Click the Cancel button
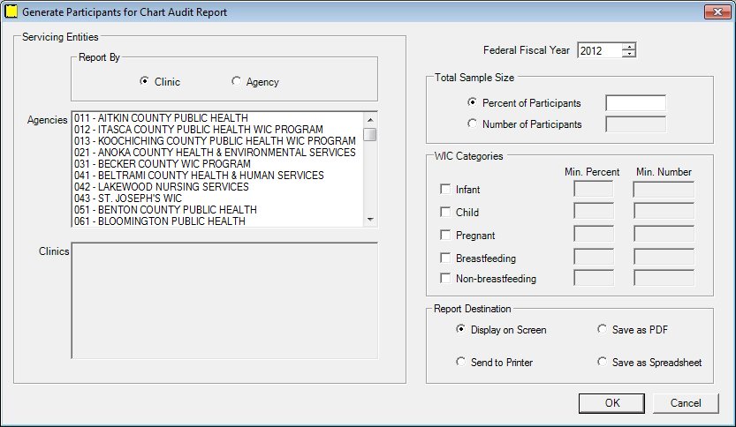736x427 pixels. 686,403
